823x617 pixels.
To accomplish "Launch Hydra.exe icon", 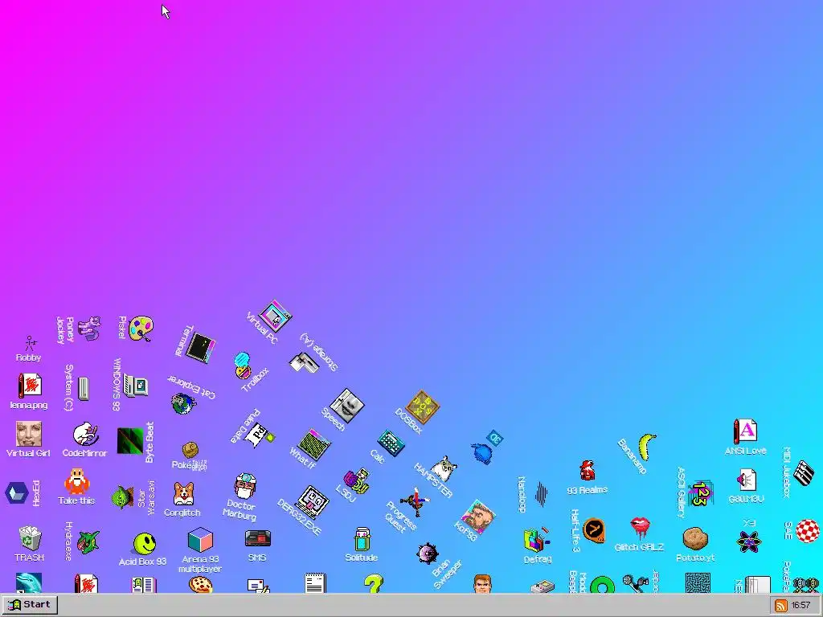I will coord(88,542).
